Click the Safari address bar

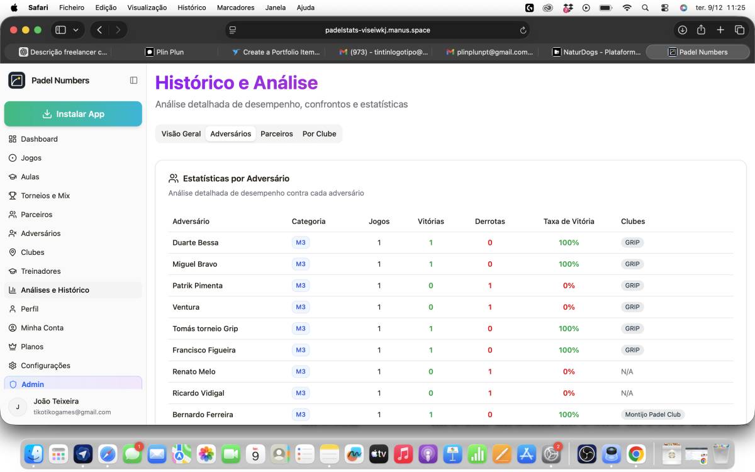click(x=377, y=30)
